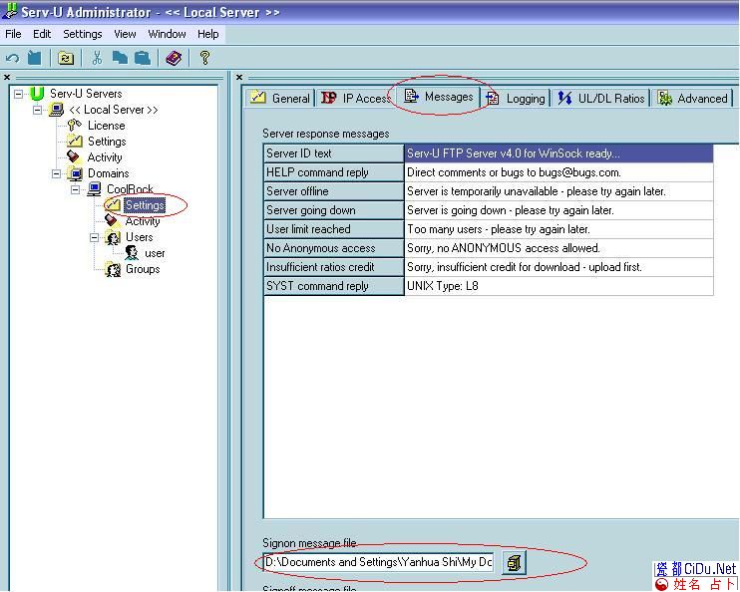Switch to the IP Access tab

[356, 98]
